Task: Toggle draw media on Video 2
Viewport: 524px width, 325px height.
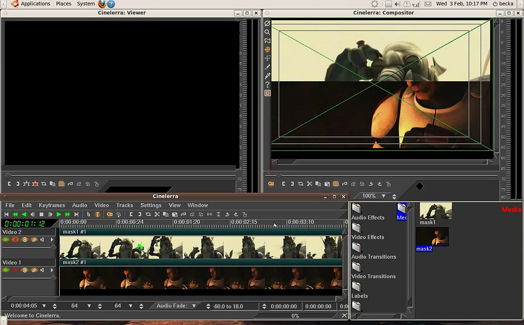Action: [33, 240]
